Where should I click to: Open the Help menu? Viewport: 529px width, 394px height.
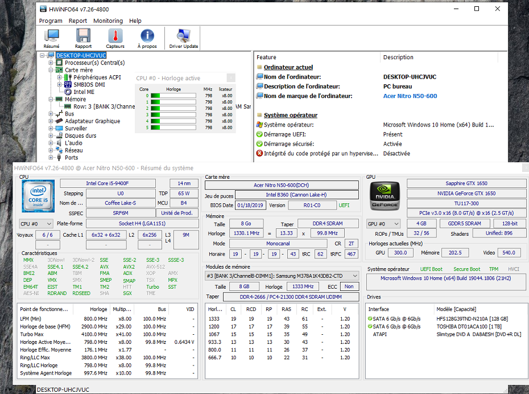coord(135,21)
